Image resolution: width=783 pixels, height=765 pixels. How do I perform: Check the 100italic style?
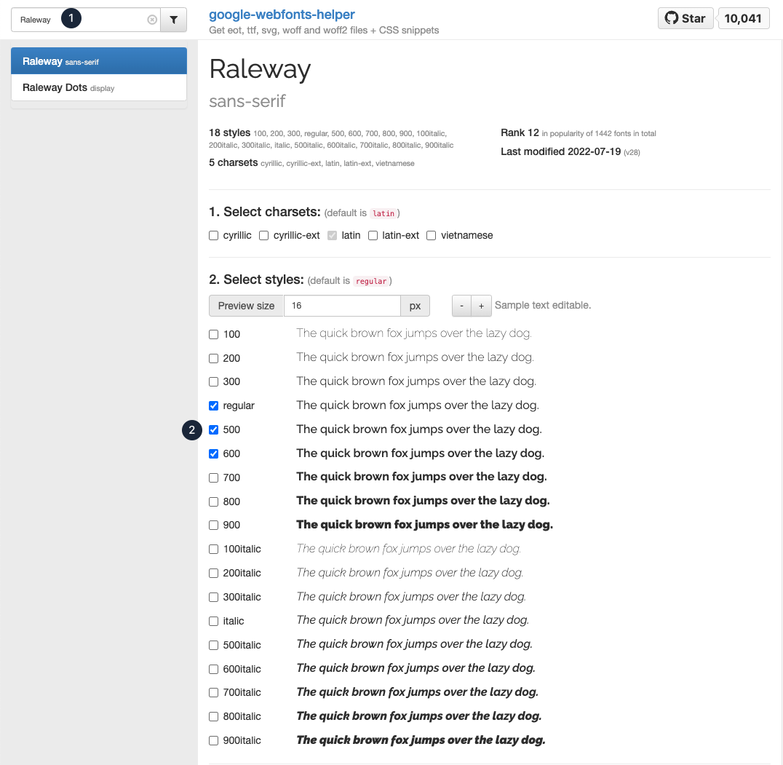(214, 550)
